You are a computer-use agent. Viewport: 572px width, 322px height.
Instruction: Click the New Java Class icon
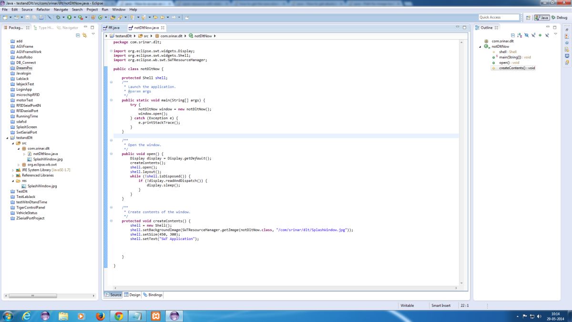click(100, 17)
